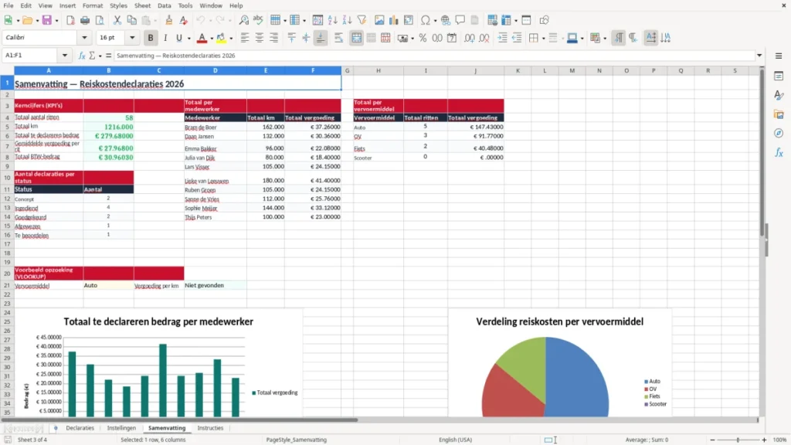Toggle Bold formatting
This screenshot has height=445, width=791.
[x=151, y=38]
